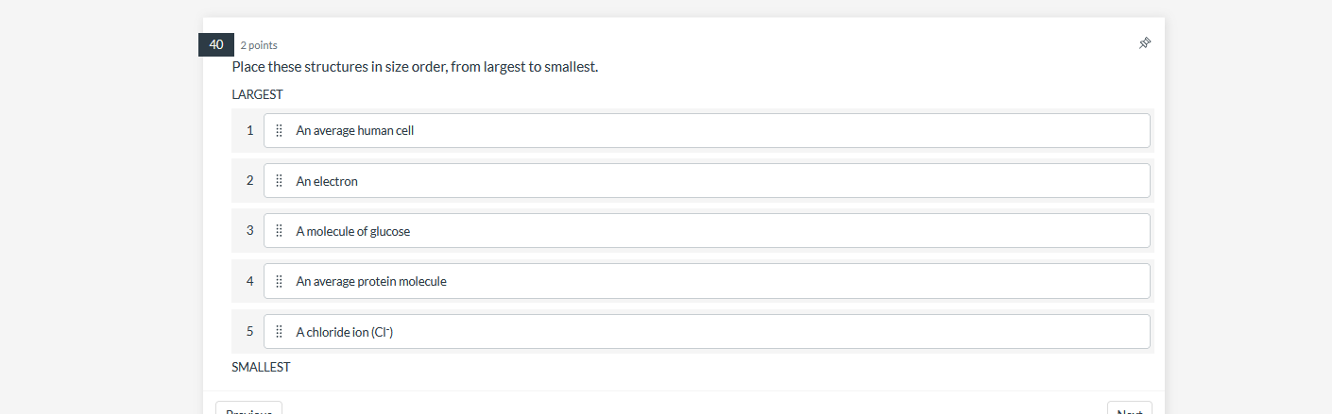Select the 'An electron' answer row
Image resolution: width=1332 pixels, height=414 pixels.
pyautogui.click(x=707, y=181)
